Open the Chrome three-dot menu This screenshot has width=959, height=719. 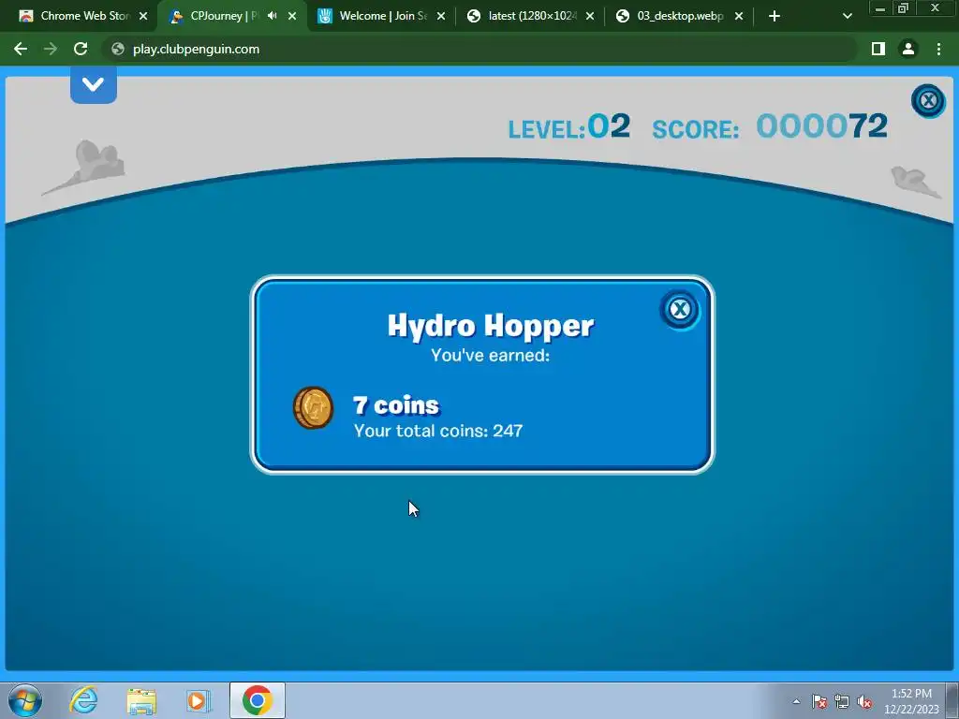click(x=938, y=49)
